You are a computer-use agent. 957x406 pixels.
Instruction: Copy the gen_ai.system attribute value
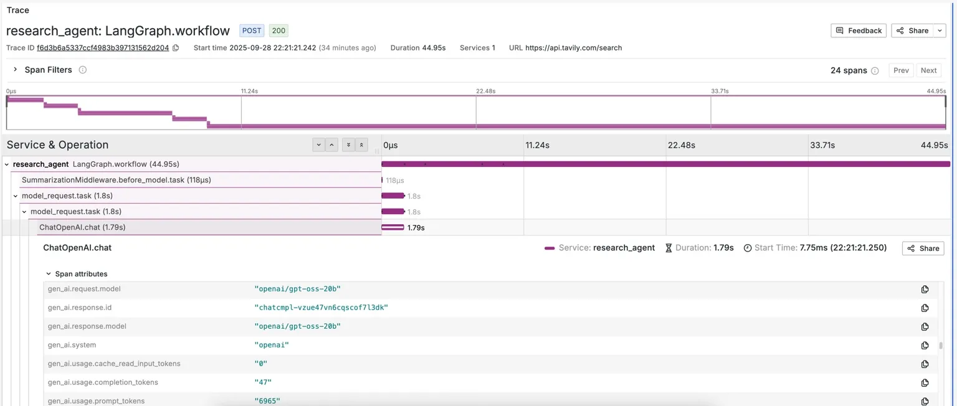coord(925,346)
